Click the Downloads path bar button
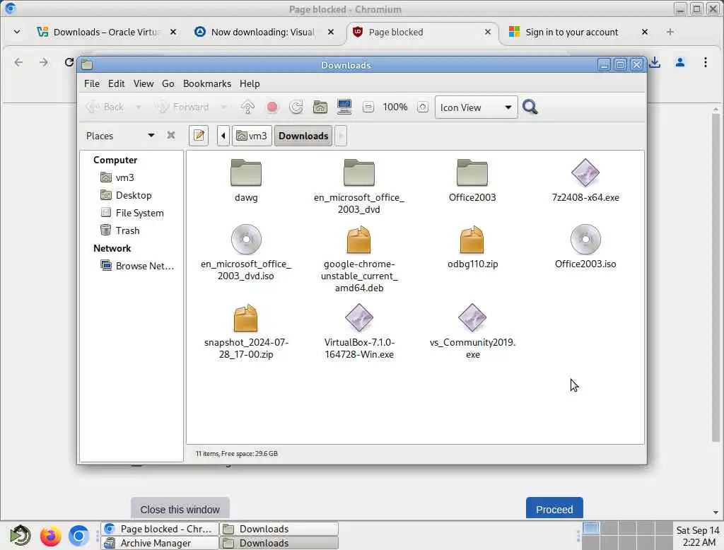Image resolution: width=724 pixels, height=550 pixels. 303,136
